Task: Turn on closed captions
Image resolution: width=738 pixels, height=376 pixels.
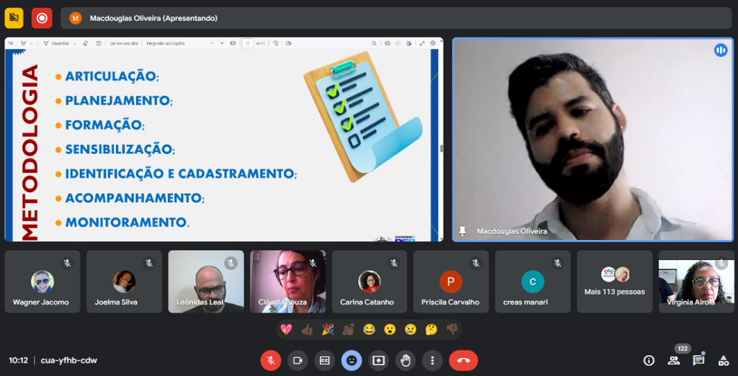Action: tap(324, 360)
